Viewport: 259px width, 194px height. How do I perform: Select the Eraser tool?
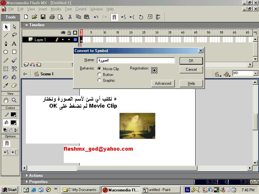14,85
